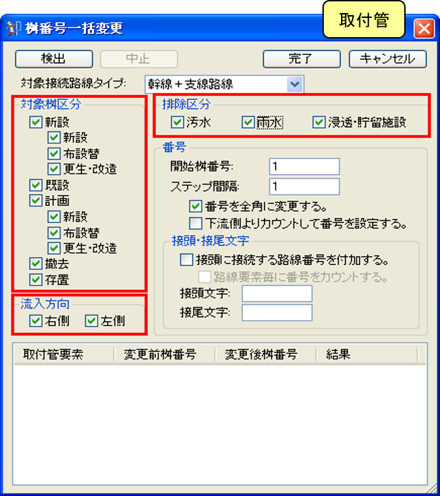Click the application icon in title bar

click(12, 28)
